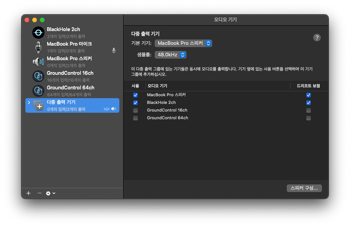Screen dimensions: 350x227
Task: Open the help question mark button
Action: click(x=317, y=38)
